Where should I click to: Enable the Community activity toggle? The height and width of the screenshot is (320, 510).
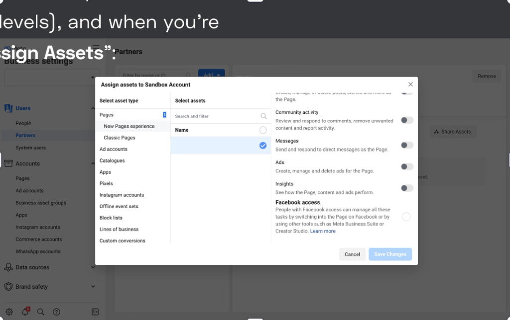(407, 120)
